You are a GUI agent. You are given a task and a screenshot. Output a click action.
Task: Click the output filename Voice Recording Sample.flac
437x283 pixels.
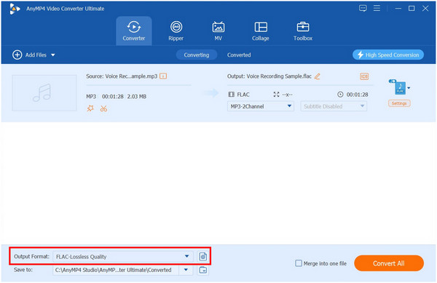[279, 76]
